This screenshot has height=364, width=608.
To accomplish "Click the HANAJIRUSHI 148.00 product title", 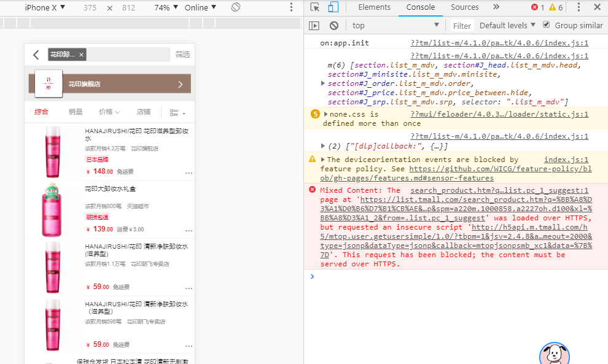I will 136,134.
